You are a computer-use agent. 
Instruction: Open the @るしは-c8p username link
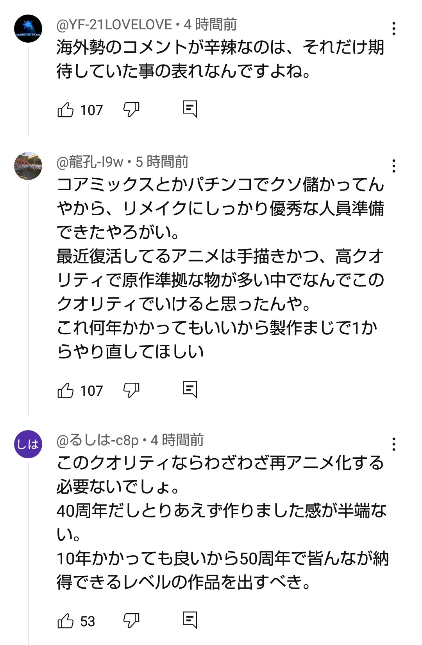97,440
